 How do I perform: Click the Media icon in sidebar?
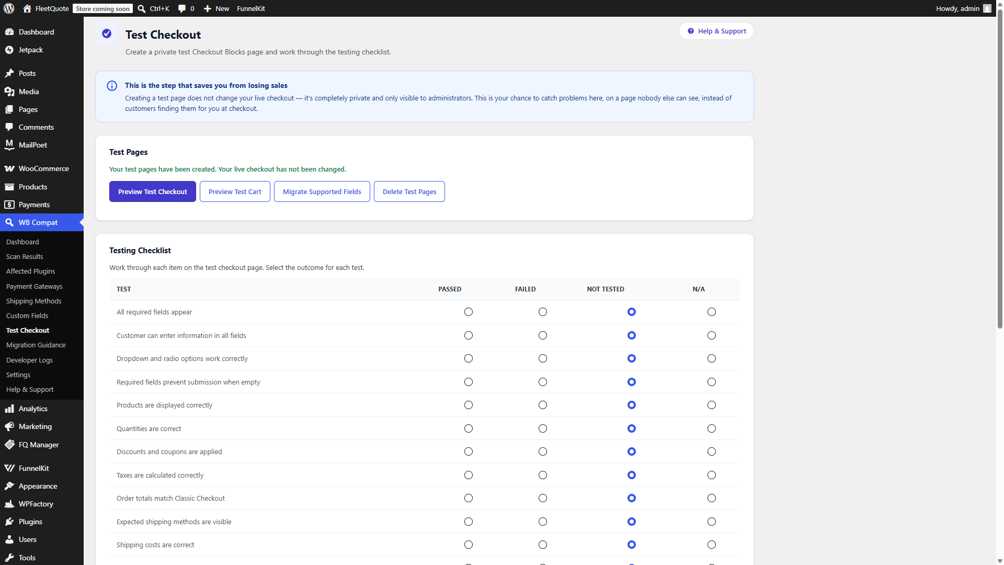pyautogui.click(x=9, y=92)
